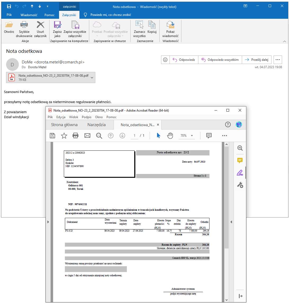
Task: Open Pomoc menu in Acrobat Reader
Action: pyautogui.click(x=111, y=117)
